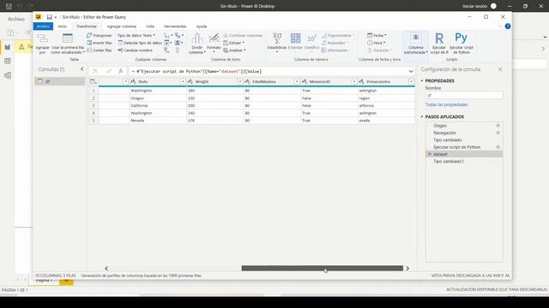Image resolution: width=549 pixels, height=308 pixels.
Task: Switch to the Transformar ribbon tab
Action: pyautogui.click(x=87, y=27)
